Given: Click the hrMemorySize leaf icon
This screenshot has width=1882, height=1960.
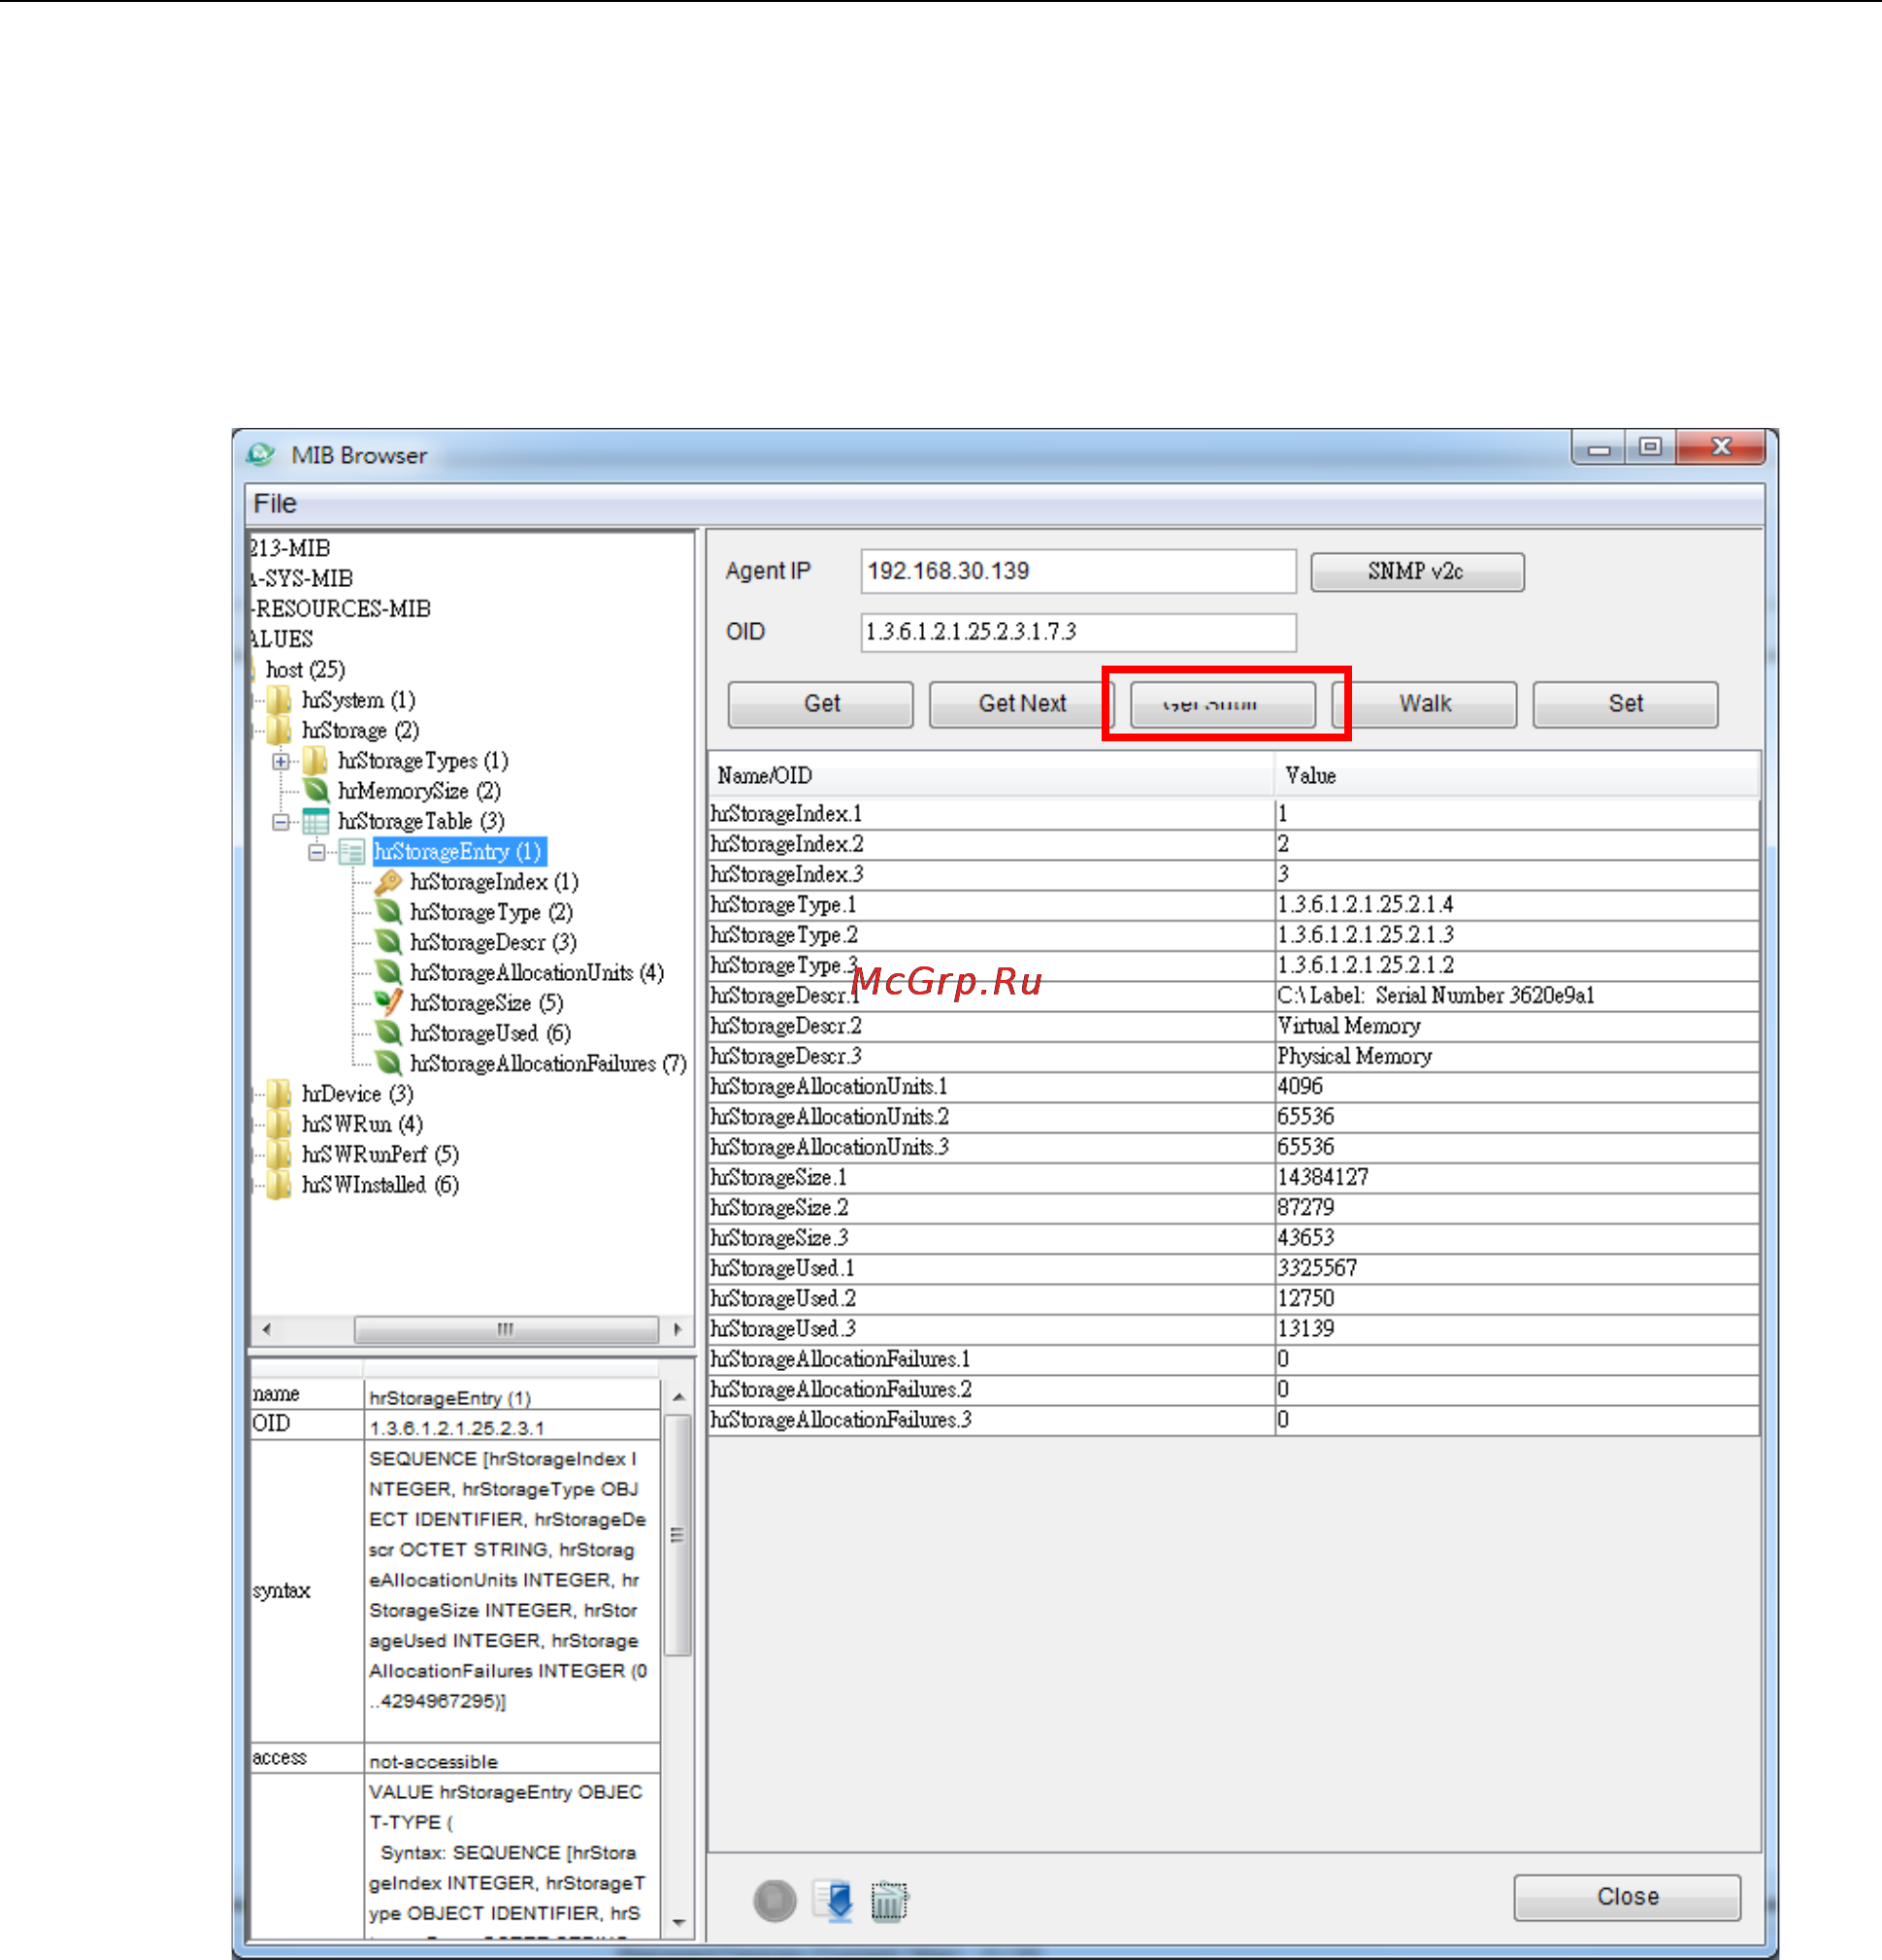Looking at the screenshot, I should tap(316, 791).
